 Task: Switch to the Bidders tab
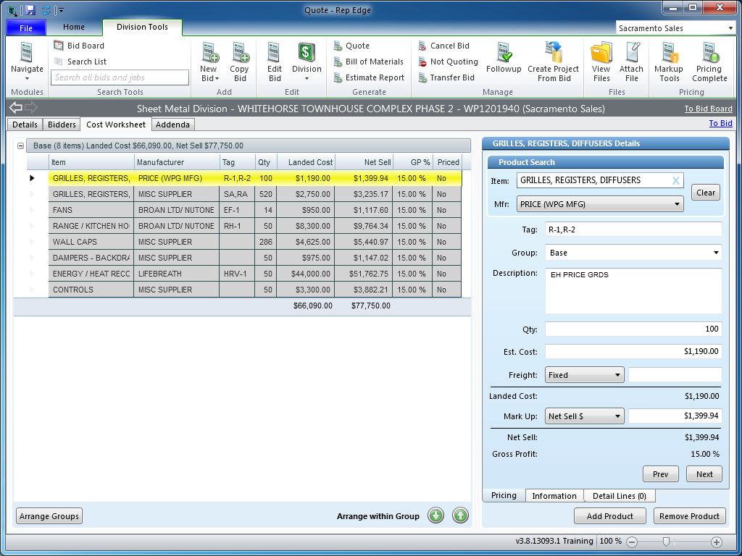click(x=62, y=125)
